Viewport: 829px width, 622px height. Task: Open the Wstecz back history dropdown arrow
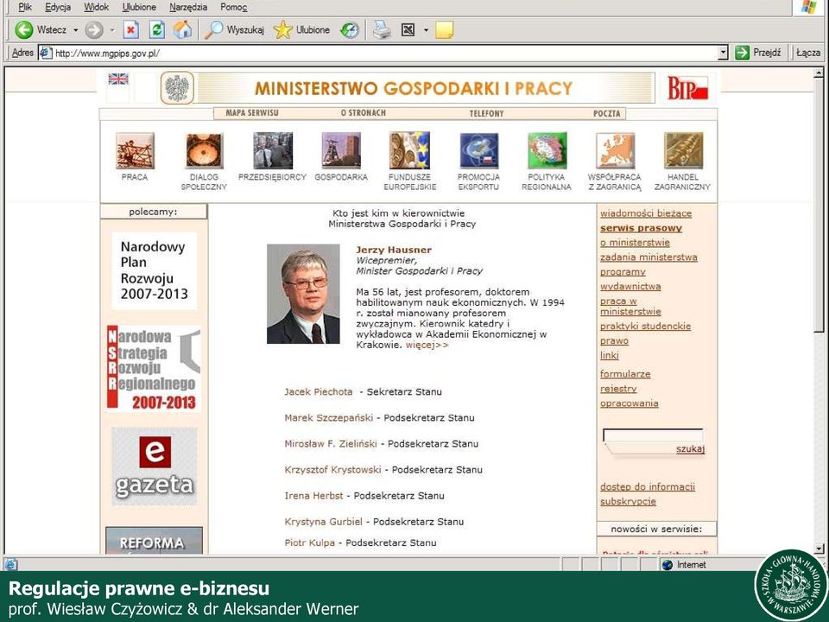click(x=76, y=30)
